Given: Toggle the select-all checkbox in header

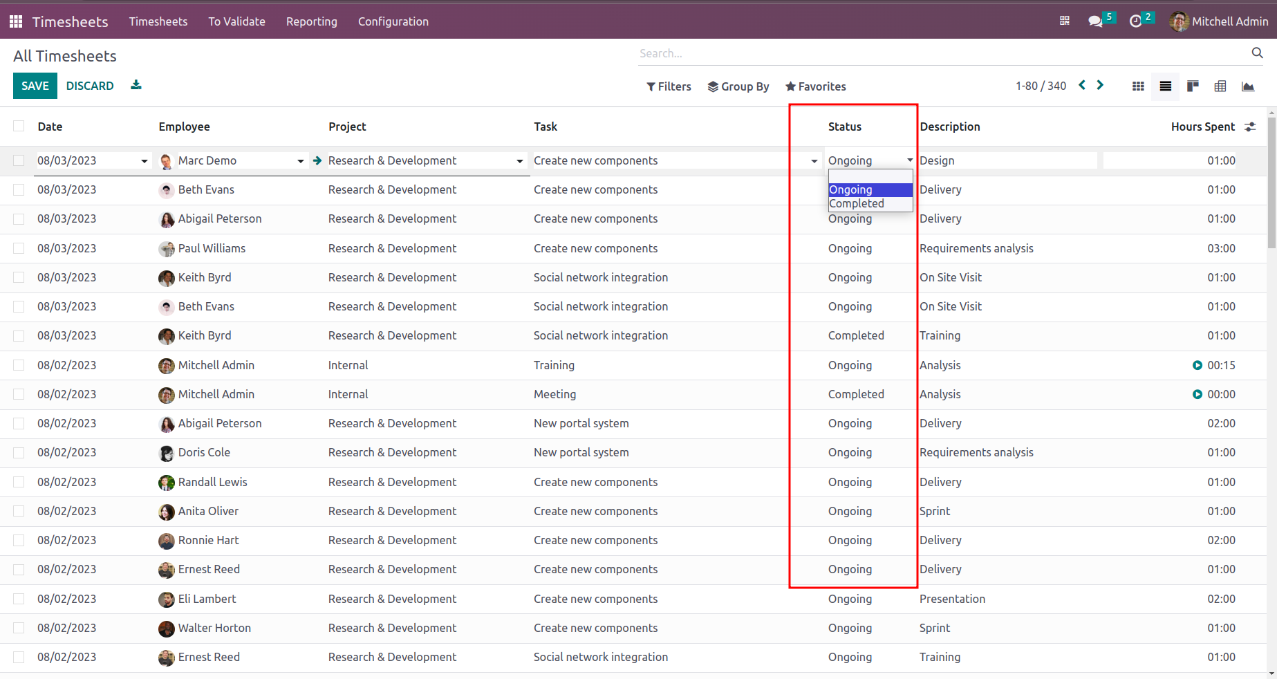Looking at the screenshot, I should point(19,126).
